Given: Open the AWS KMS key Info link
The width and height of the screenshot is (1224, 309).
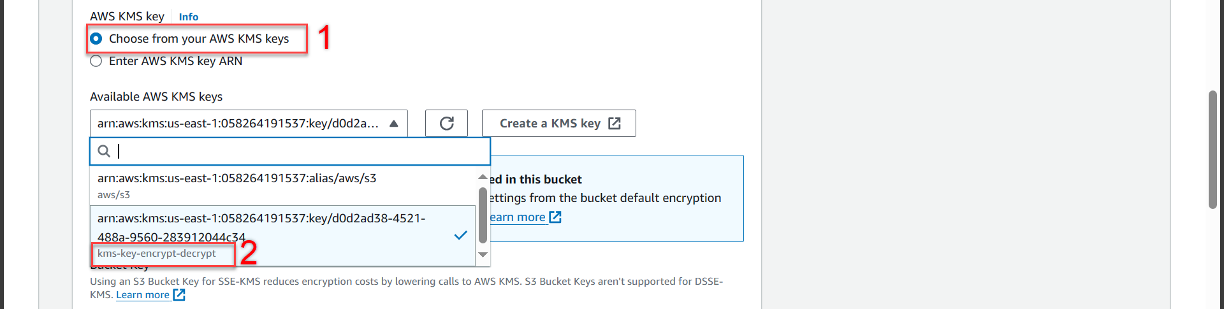Looking at the screenshot, I should tap(188, 17).
